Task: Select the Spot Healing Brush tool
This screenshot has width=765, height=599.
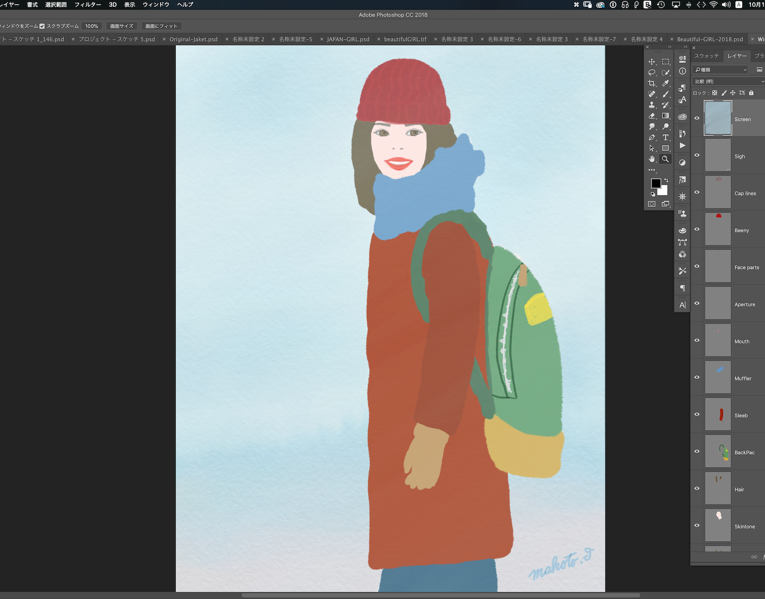Action: pyautogui.click(x=652, y=94)
